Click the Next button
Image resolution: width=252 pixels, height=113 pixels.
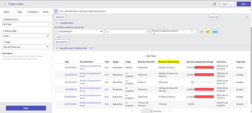26,108
